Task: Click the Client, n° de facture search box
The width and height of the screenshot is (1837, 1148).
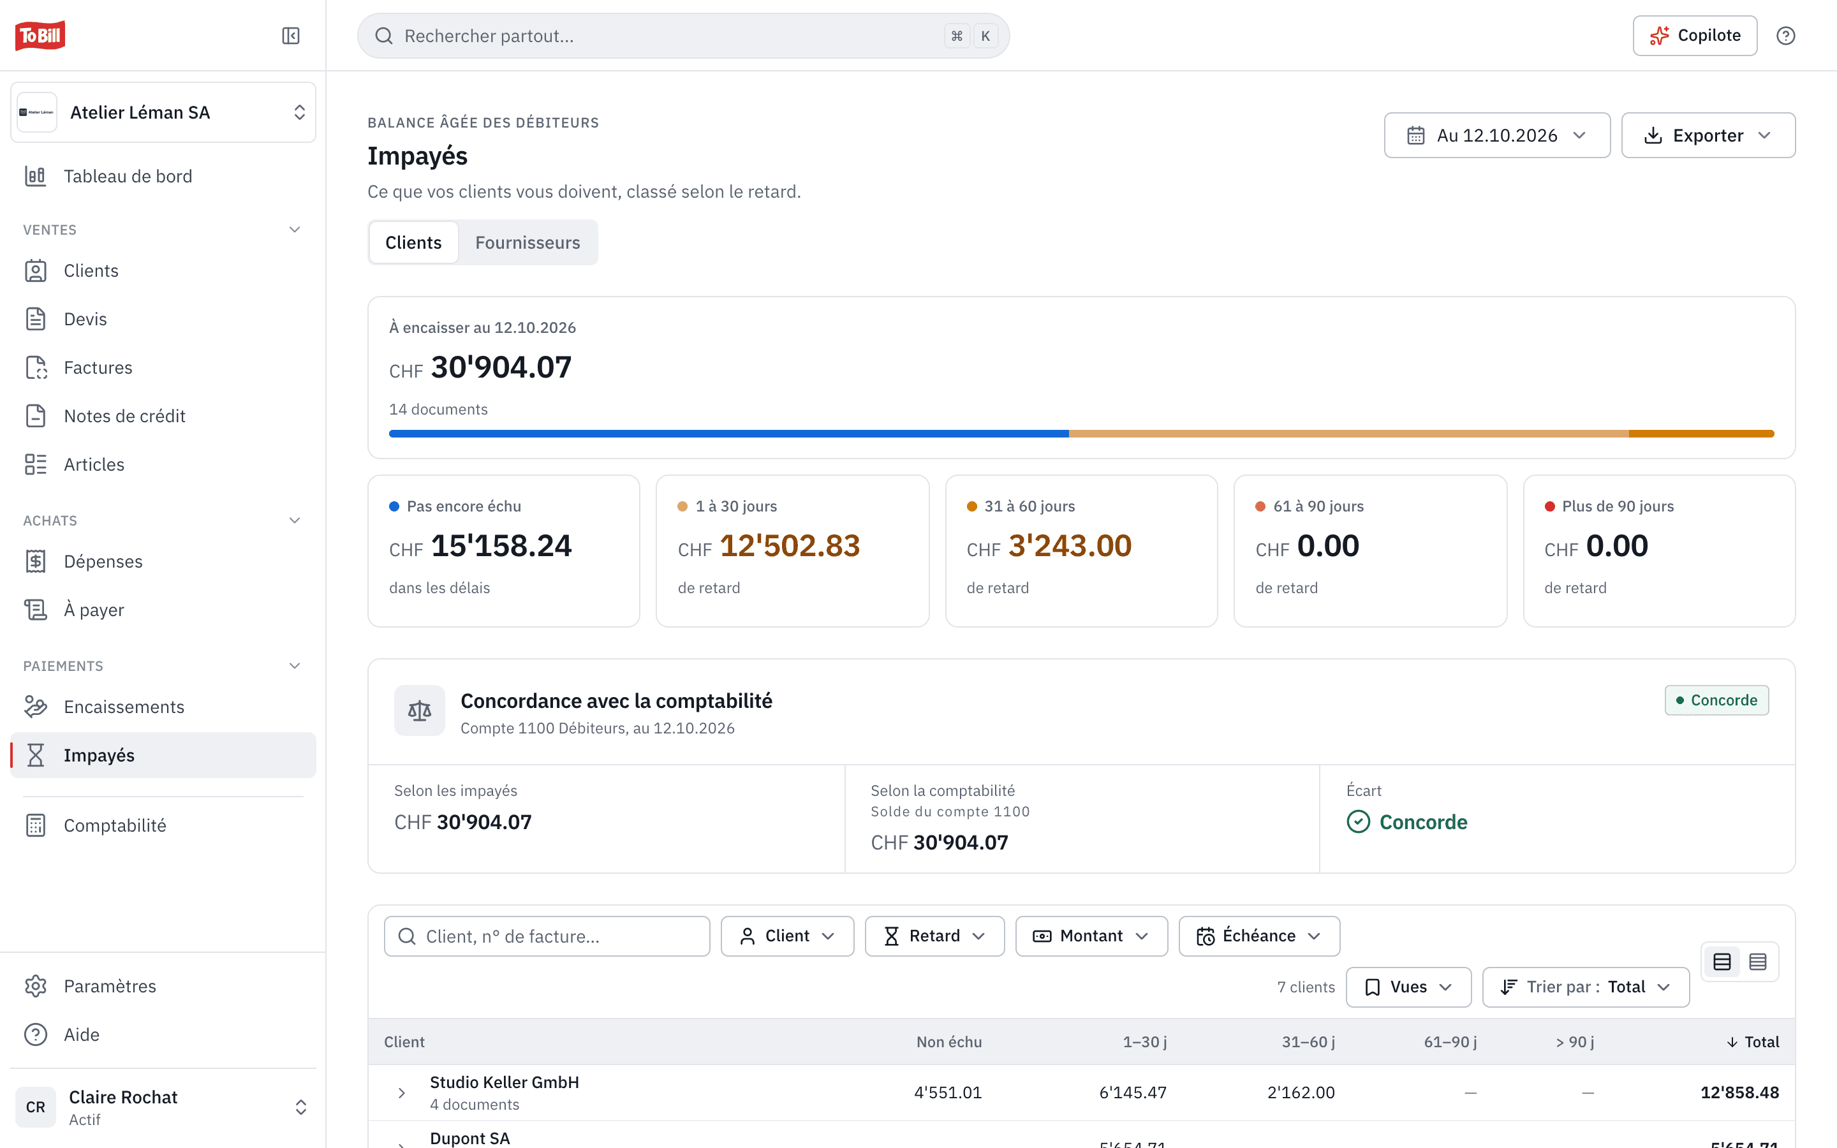Action: pyautogui.click(x=547, y=936)
